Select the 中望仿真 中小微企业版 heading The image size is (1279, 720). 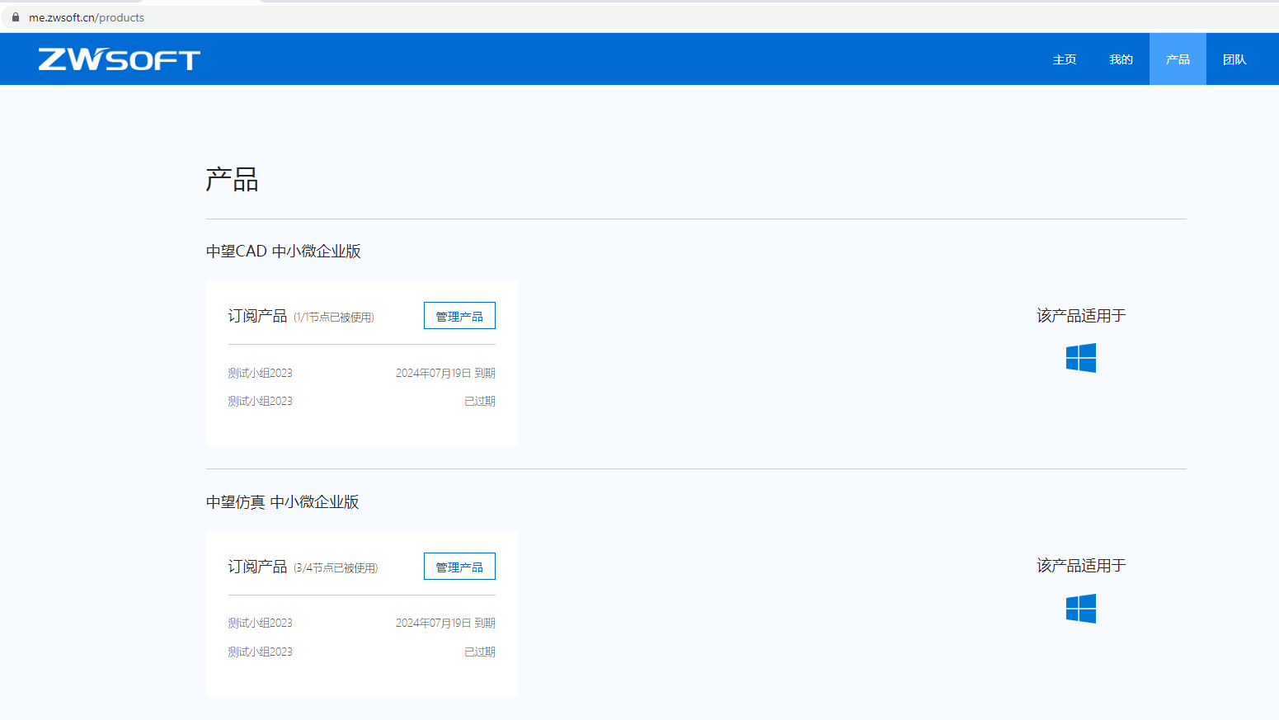pyautogui.click(x=283, y=502)
